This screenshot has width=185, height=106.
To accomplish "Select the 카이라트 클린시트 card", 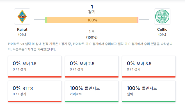I will pyautogui.click(x=92, y=92).
